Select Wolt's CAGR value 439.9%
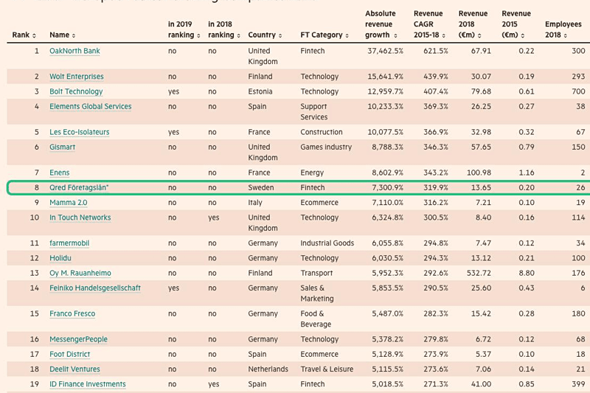The width and height of the screenshot is (590, 393). tap(436, 77)
